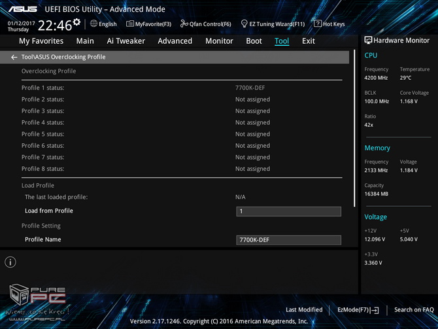Click Profile 6 status row
Image resolution: width=438 pixels, height=329 pixels.
[182, 146]
